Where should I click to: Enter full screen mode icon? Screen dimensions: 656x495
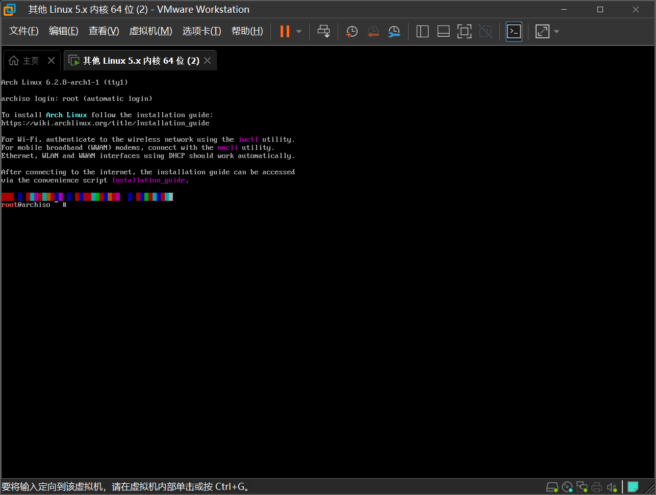(x=464, y=32)
